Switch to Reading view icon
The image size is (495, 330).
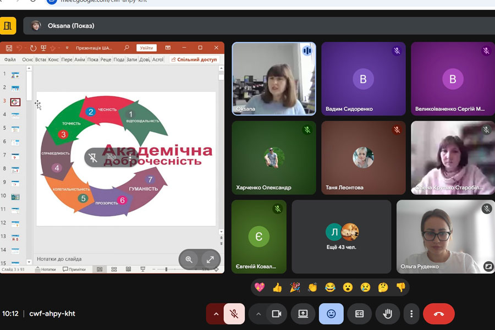pos(129,269)
